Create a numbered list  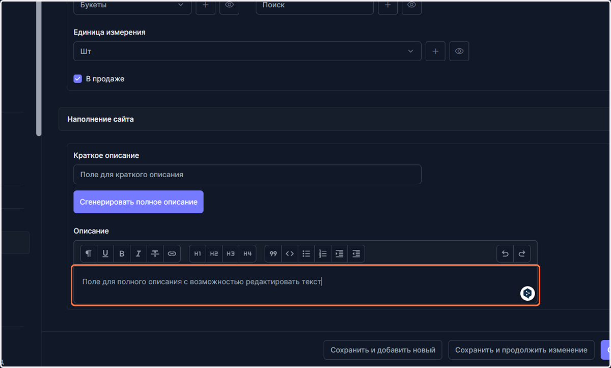[323, 253]
